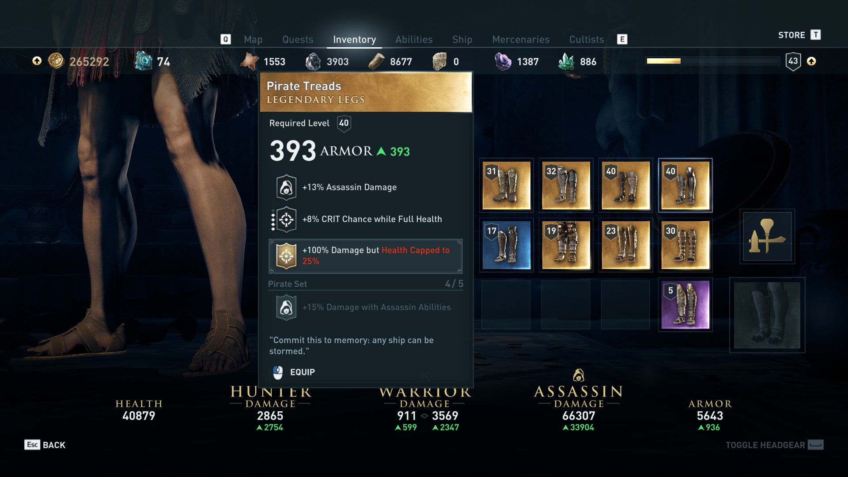Click the Helix credits blue icon

[144, 61]
